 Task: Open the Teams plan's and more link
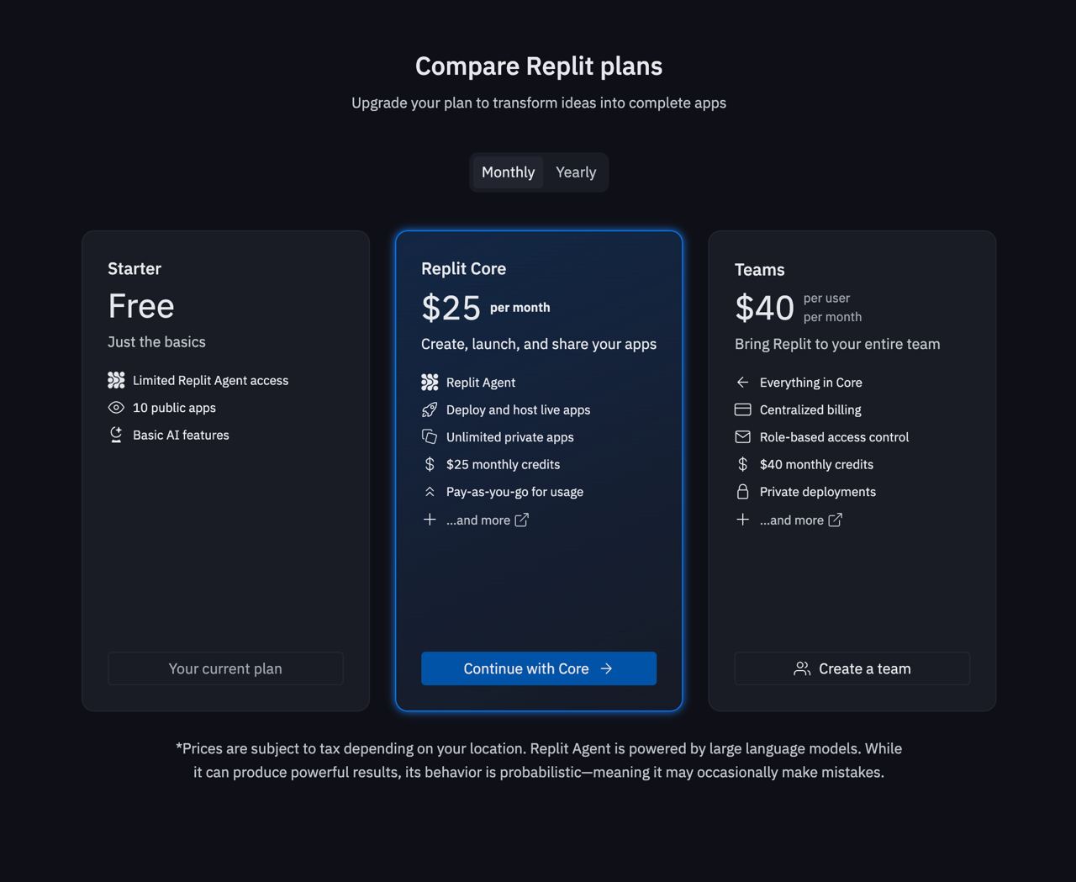coord(801,520)
